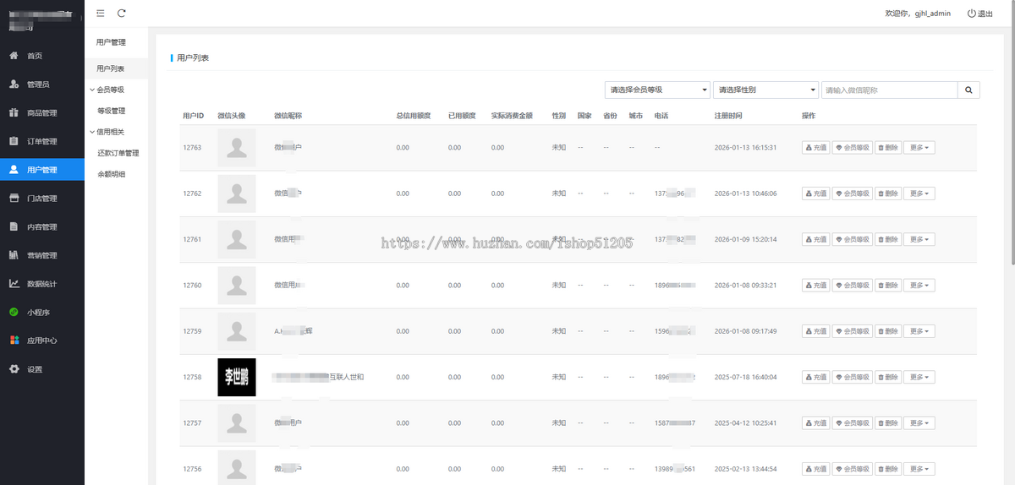This screenshot has height=485, width=1015.
Task: Click 充值 for user 12760
Action: click(815, 286)
